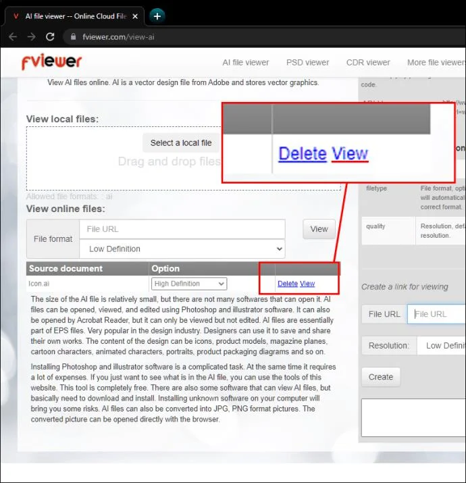Click the address bar showing fviewer.com/view-ai
The width and height of the screenshot is (466, 483).
pyautogui.click(x=265, y=37)
